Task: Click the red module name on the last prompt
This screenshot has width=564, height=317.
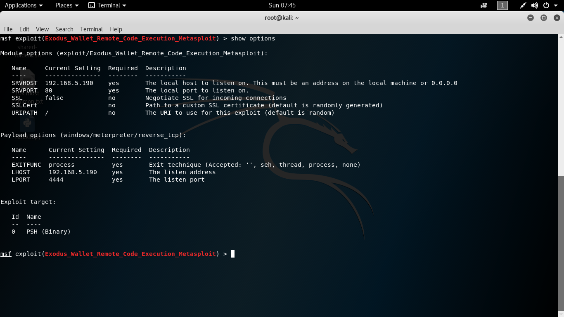Action: (130, 254)
